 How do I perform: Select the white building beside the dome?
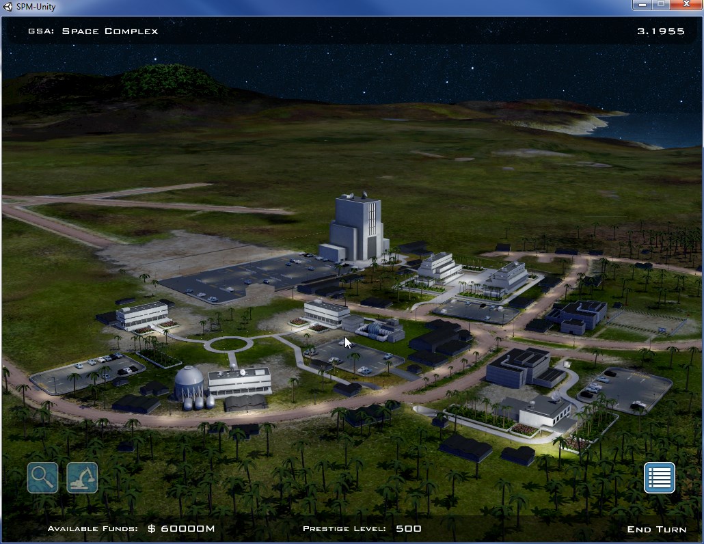[239, 381]
